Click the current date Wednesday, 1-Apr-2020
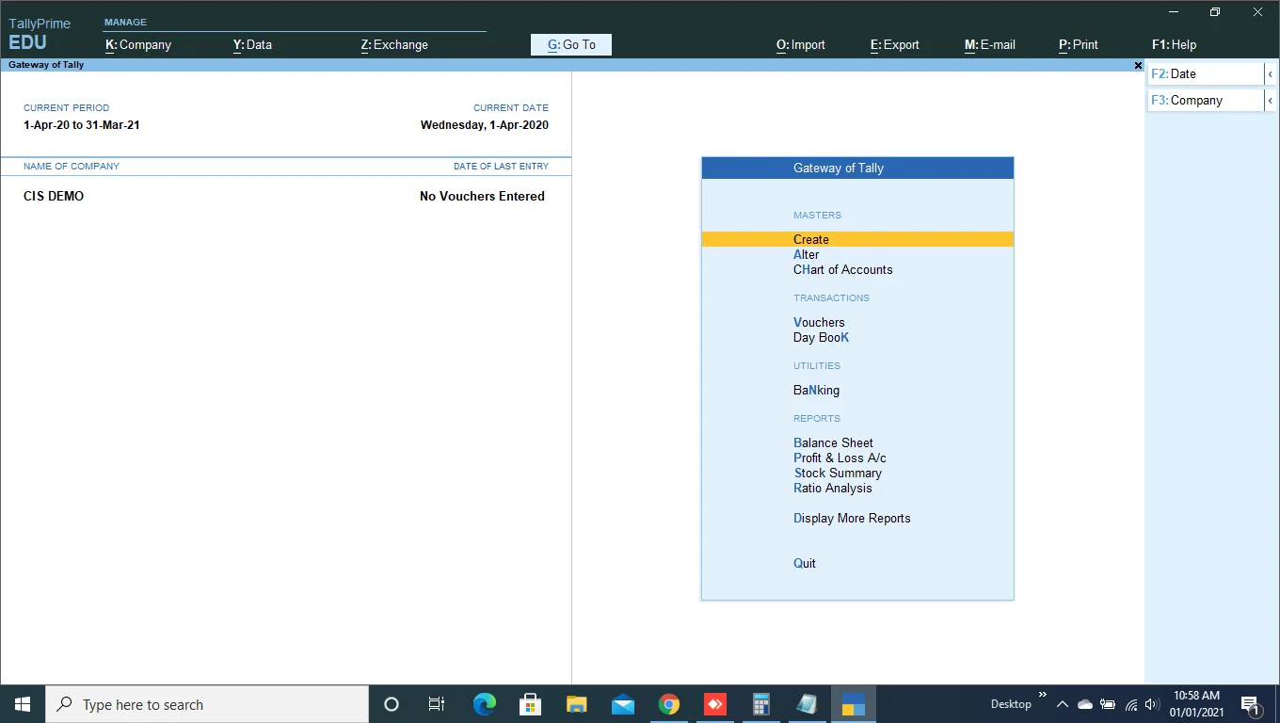1280x723 pixels. coord(485,124)
